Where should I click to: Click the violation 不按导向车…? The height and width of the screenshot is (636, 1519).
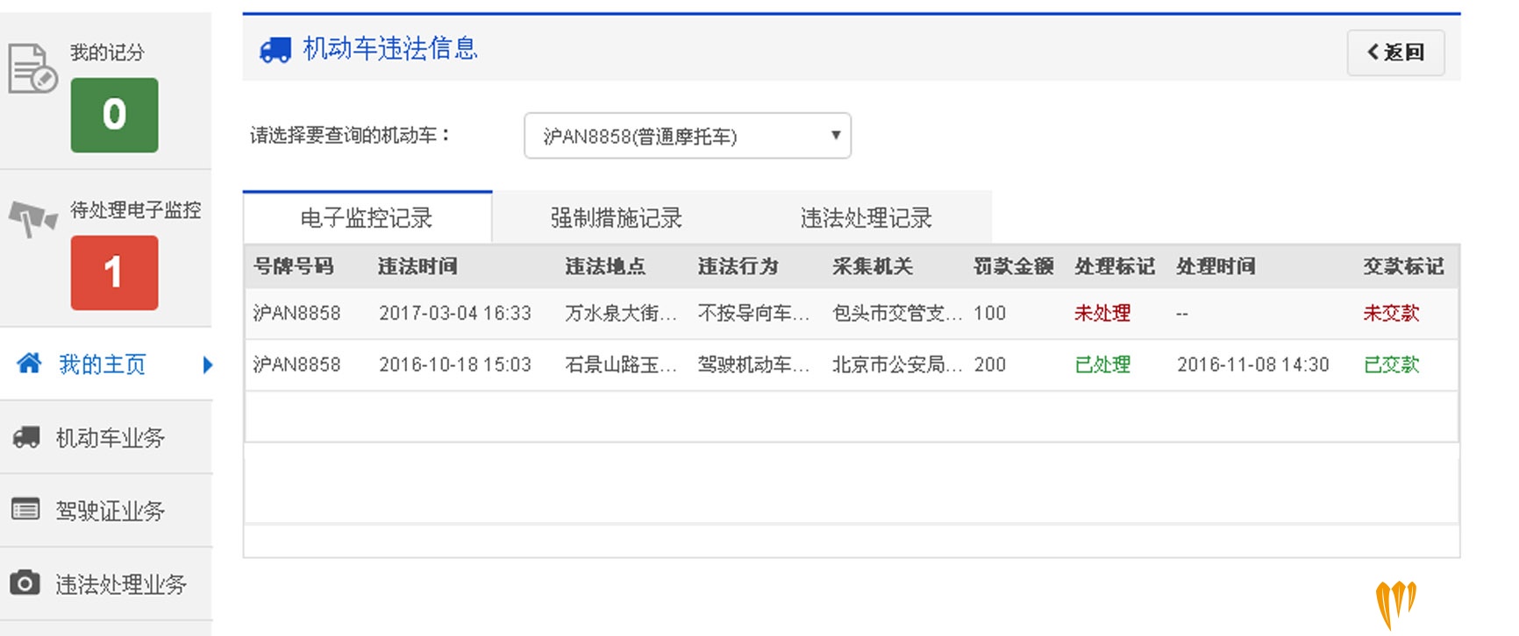pos(754,314)
